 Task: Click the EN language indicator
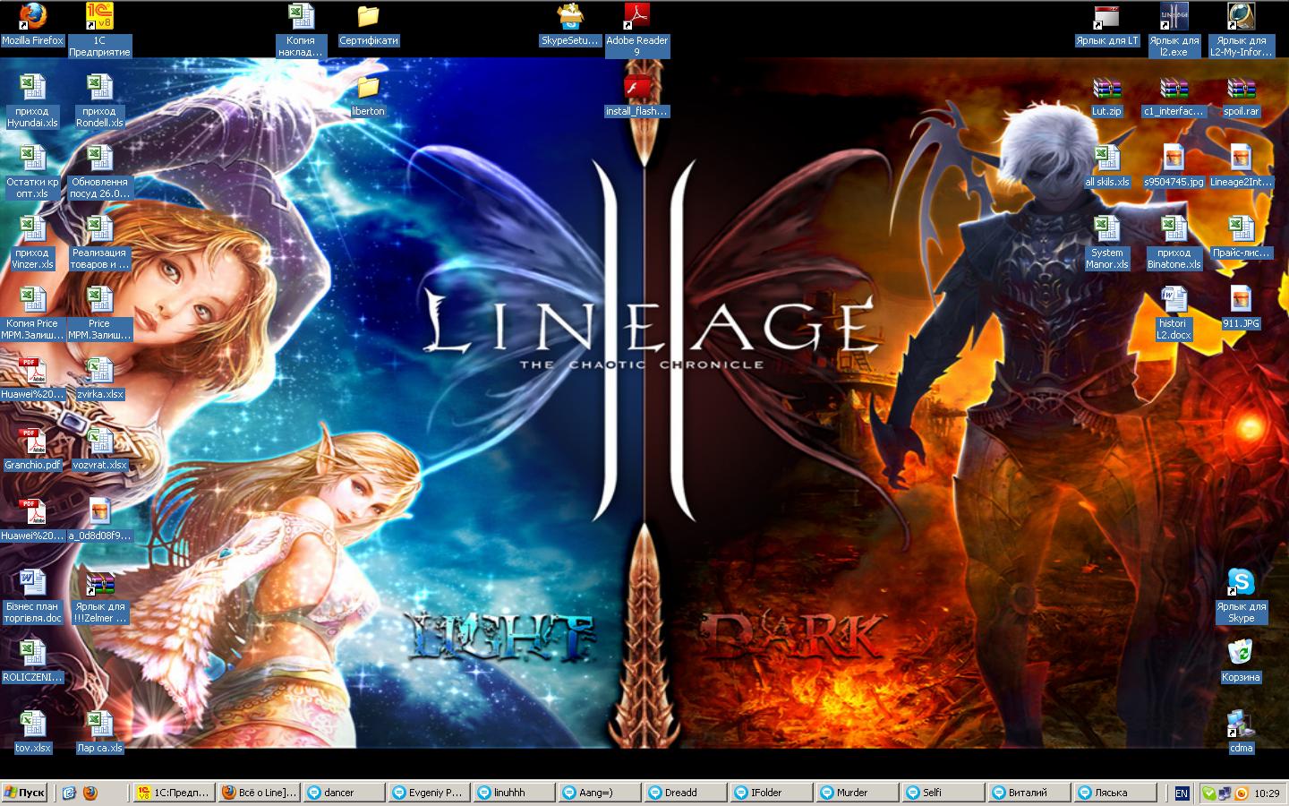click(1182, 793)
